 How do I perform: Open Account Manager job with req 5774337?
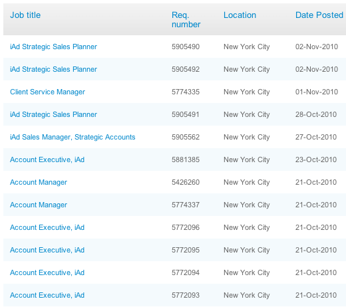click(x=39, y=205)
